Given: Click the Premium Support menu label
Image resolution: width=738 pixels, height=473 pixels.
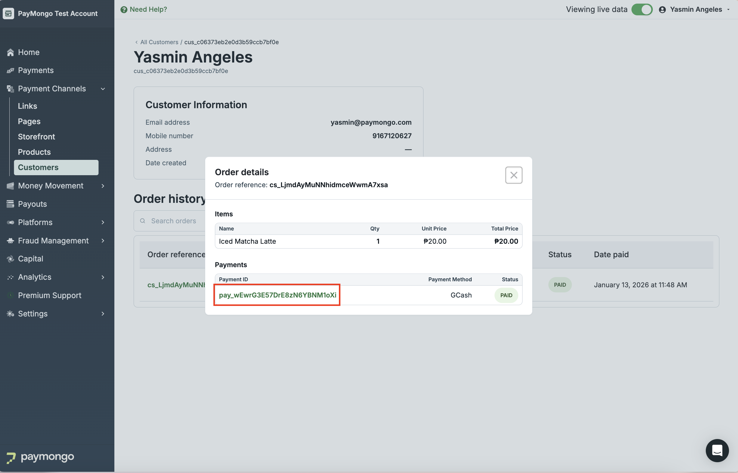Looking at the screenshot, I should click(x=50, y=295).
